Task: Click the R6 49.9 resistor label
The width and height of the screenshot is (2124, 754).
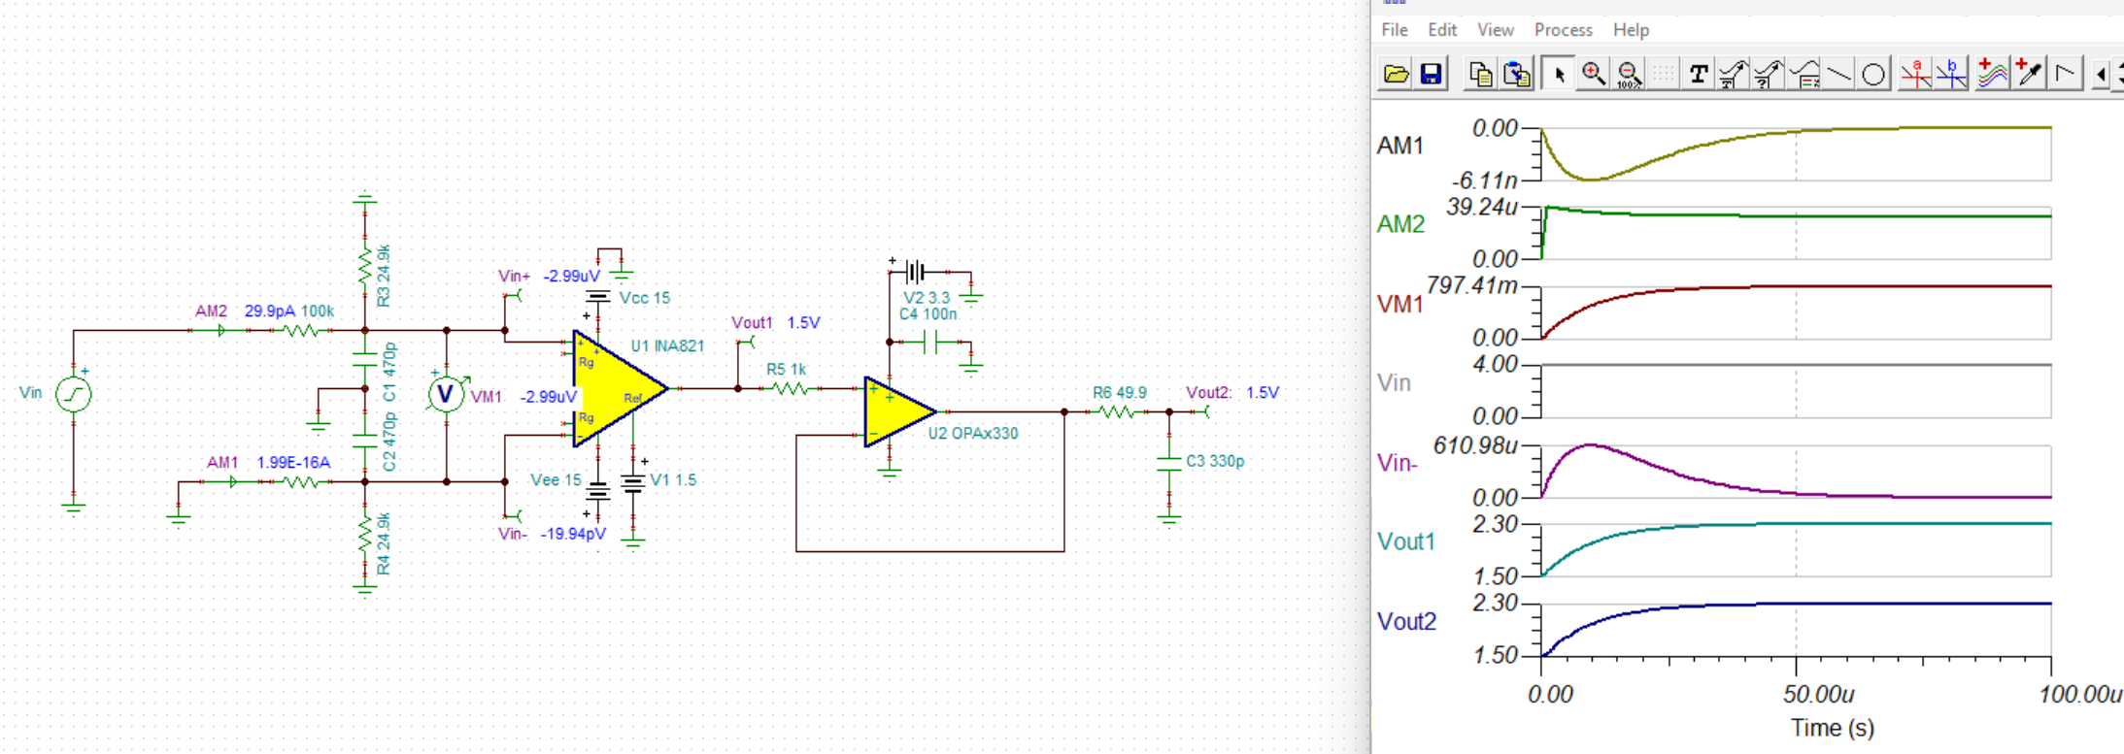Action: tap(1120, 393)
